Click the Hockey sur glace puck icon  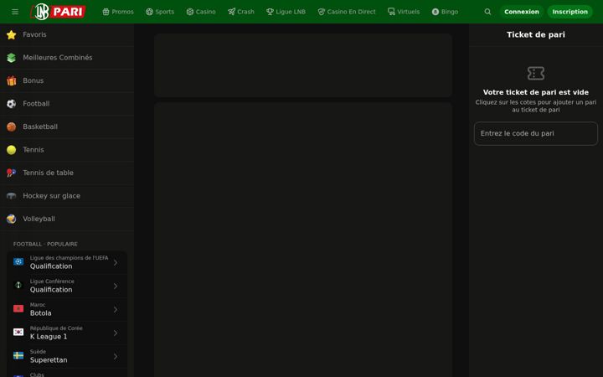[x=12, y=196]
